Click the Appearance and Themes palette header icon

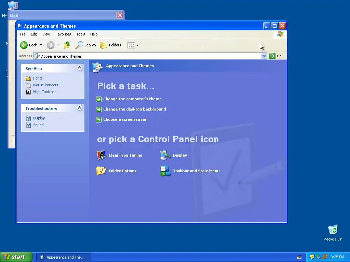(x=97, y=67)
